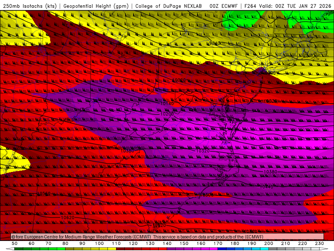Pick the dark blue swatch under 170
This screenshot has width=334, height=251.
222,248
